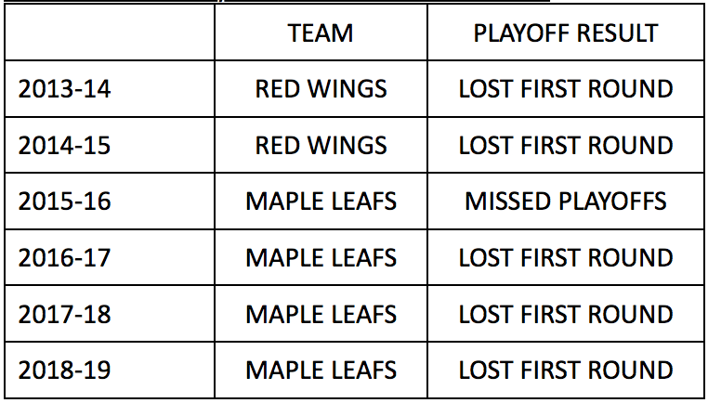708x403 pixels.
Task: Select the 2016-17 season cell
Action: tap(65, 257)
